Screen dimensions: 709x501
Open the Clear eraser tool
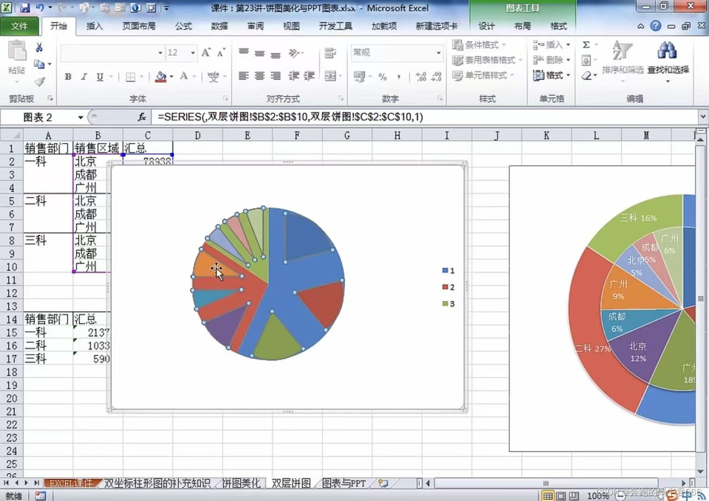pos(587,76)
